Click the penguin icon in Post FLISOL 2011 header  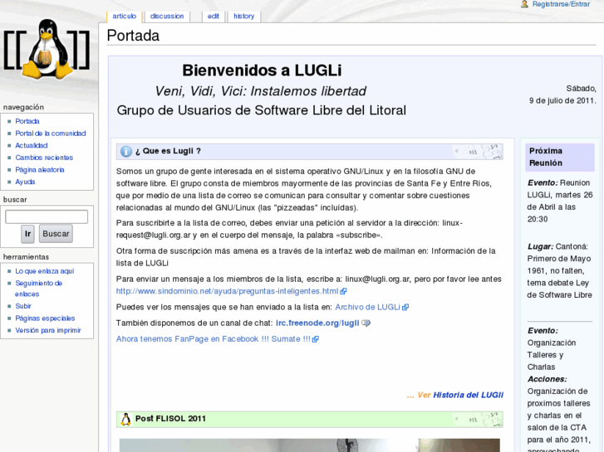125,419
